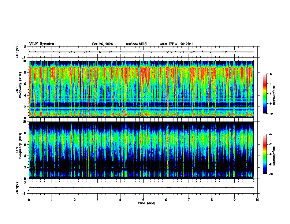Viewport: 290px width, 224px height.
Task: Click time axis tick label "1"
Action: (x=52, y=200)
